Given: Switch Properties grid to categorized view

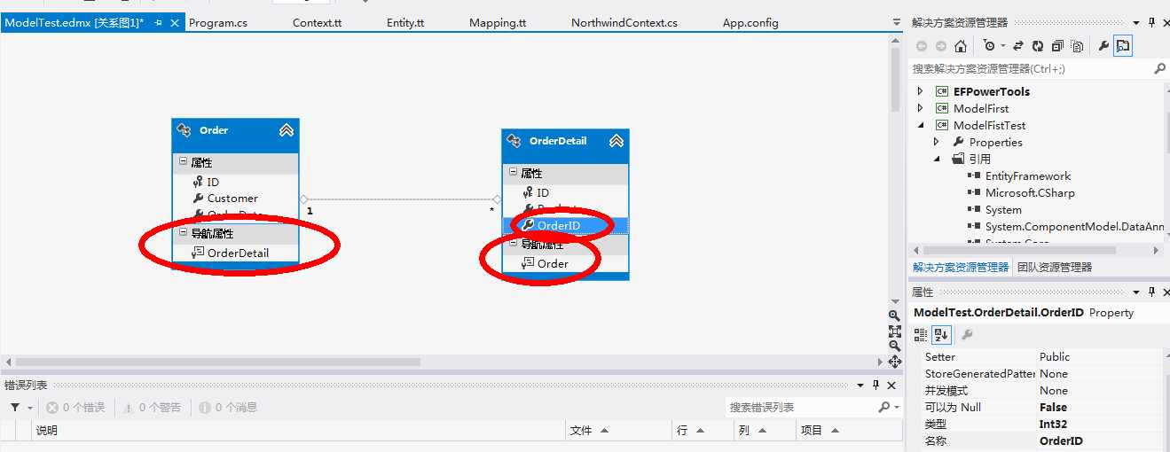Looking at the screenshot, I should click(x=920, y=334).
